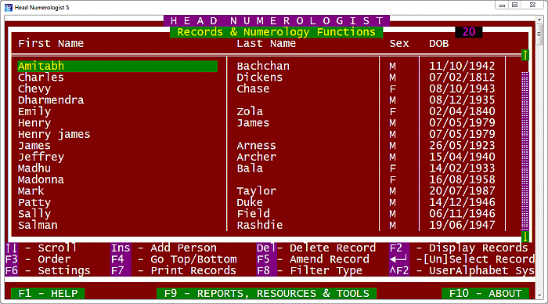This screenshot has width=548, height=304.
Task: Select the highlighted Amitabh record
Action: click(117, 66)
